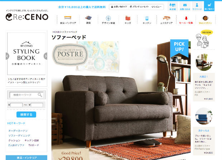Select the furniture sofa category icon

pos(68,18)
